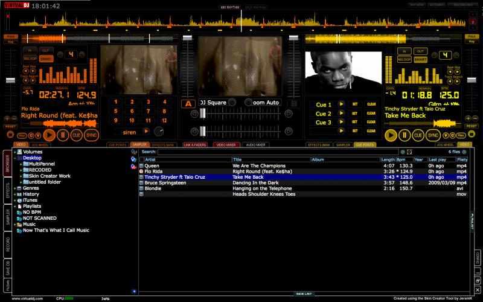Expand the Genres tree node
The width and height of the screenshot is (483, 302).
pyautogui.click(x=14, y=188)
